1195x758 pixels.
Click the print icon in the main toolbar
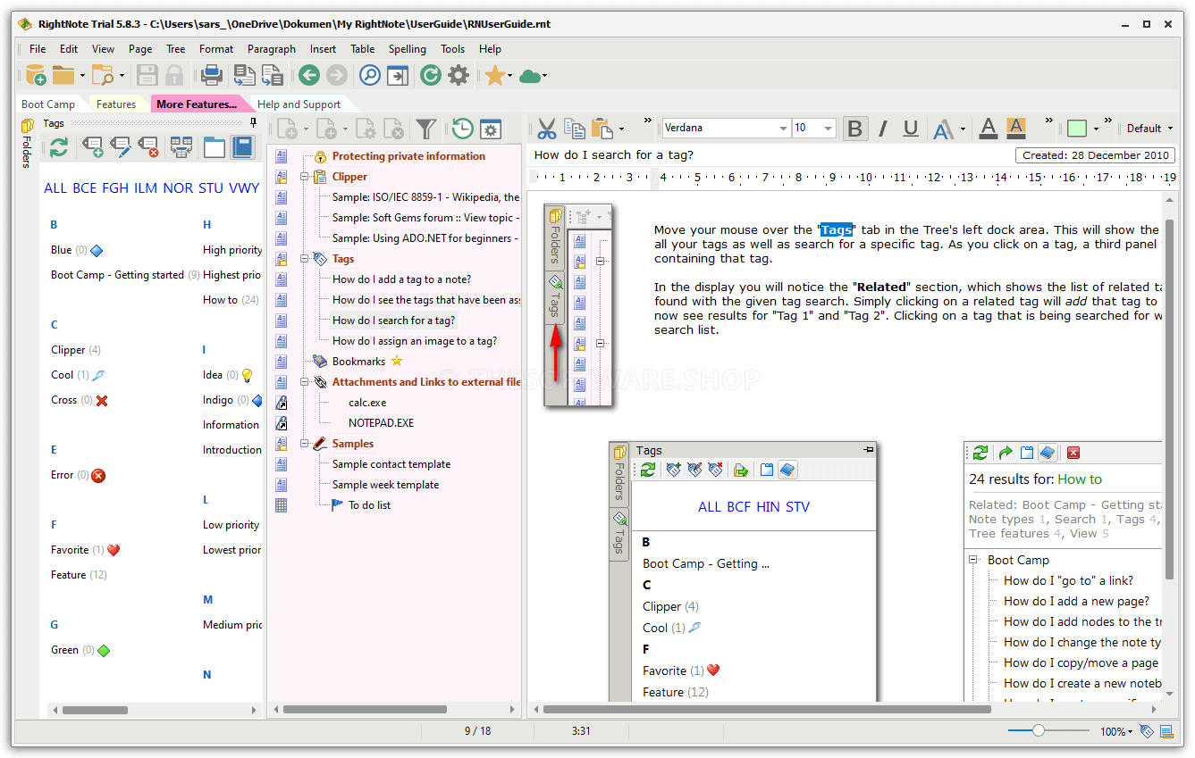pyautogui.click(x=211, y=75)
